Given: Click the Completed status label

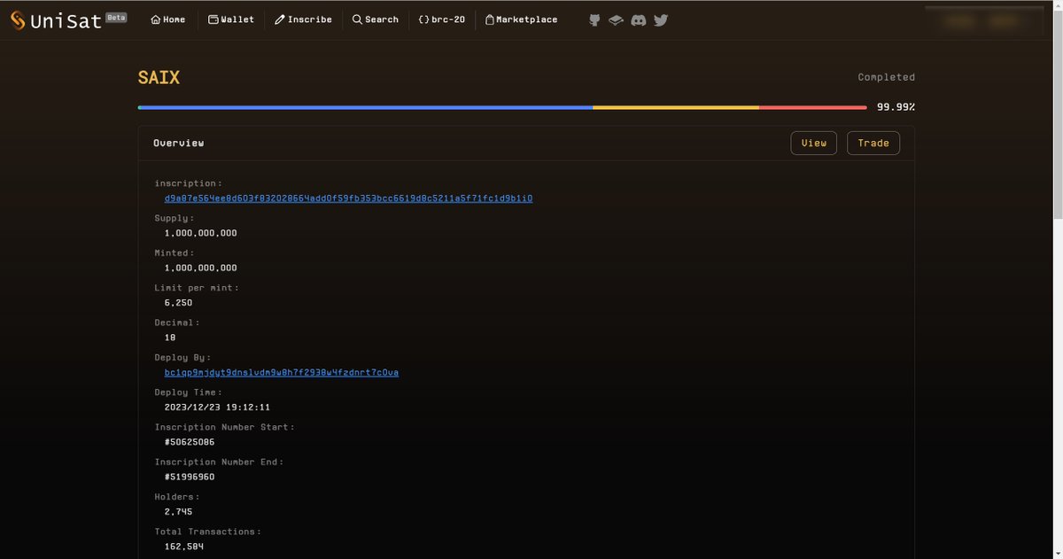Looking at the screenshot, I should [x=886, y=77].
